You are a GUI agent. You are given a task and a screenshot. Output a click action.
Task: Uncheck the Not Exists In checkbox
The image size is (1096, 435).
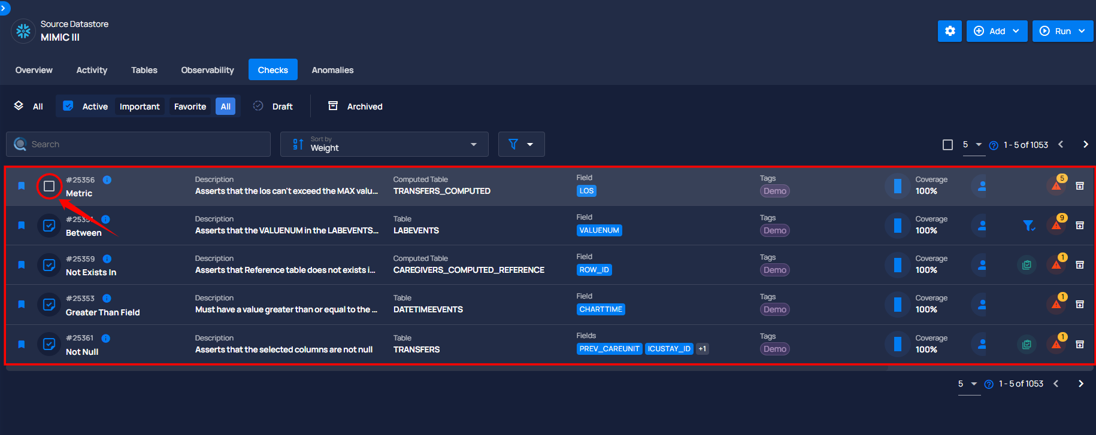coord(49,265)
